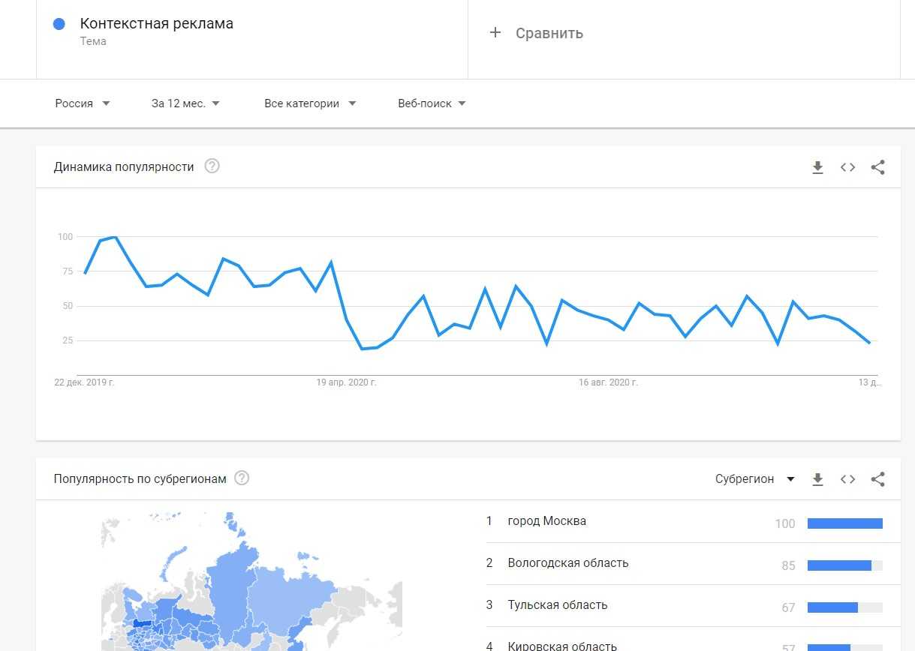Show help for Динамика популярности
The width and height of the screenshot is (915, 651).
click(212, 166)
